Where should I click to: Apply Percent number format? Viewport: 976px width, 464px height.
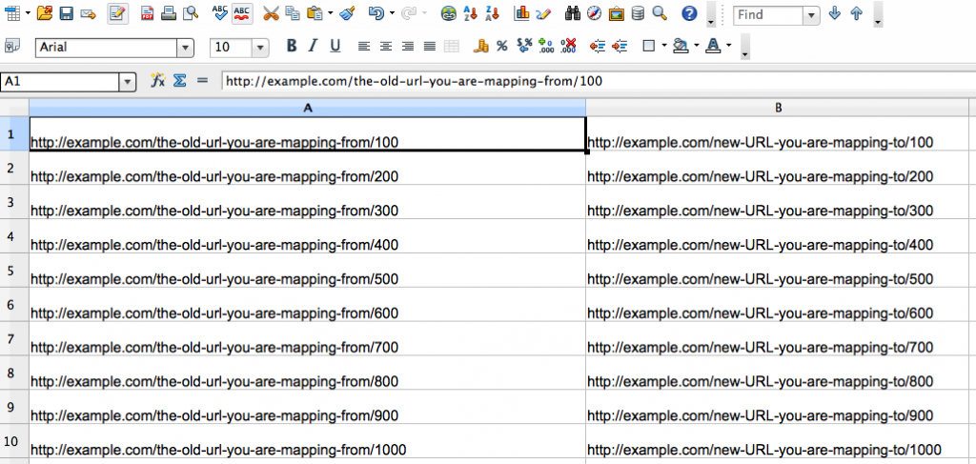pyautogui.click(x=501, y=46)
